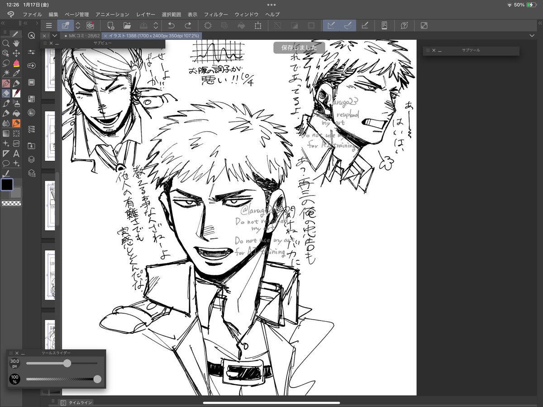This screenshot has height=407, width=543.
Task: Select the transparent checkered color swatch
Action: tap(11, 203)
